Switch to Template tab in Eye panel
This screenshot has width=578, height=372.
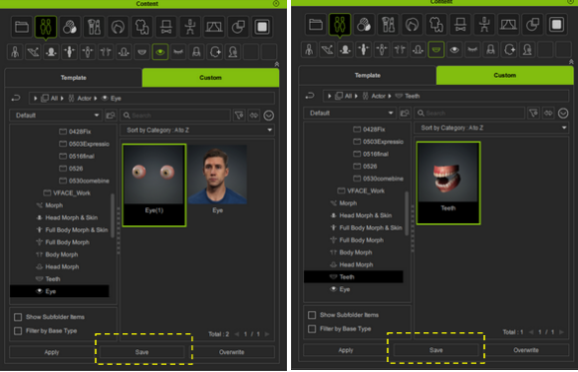[74, 78]
